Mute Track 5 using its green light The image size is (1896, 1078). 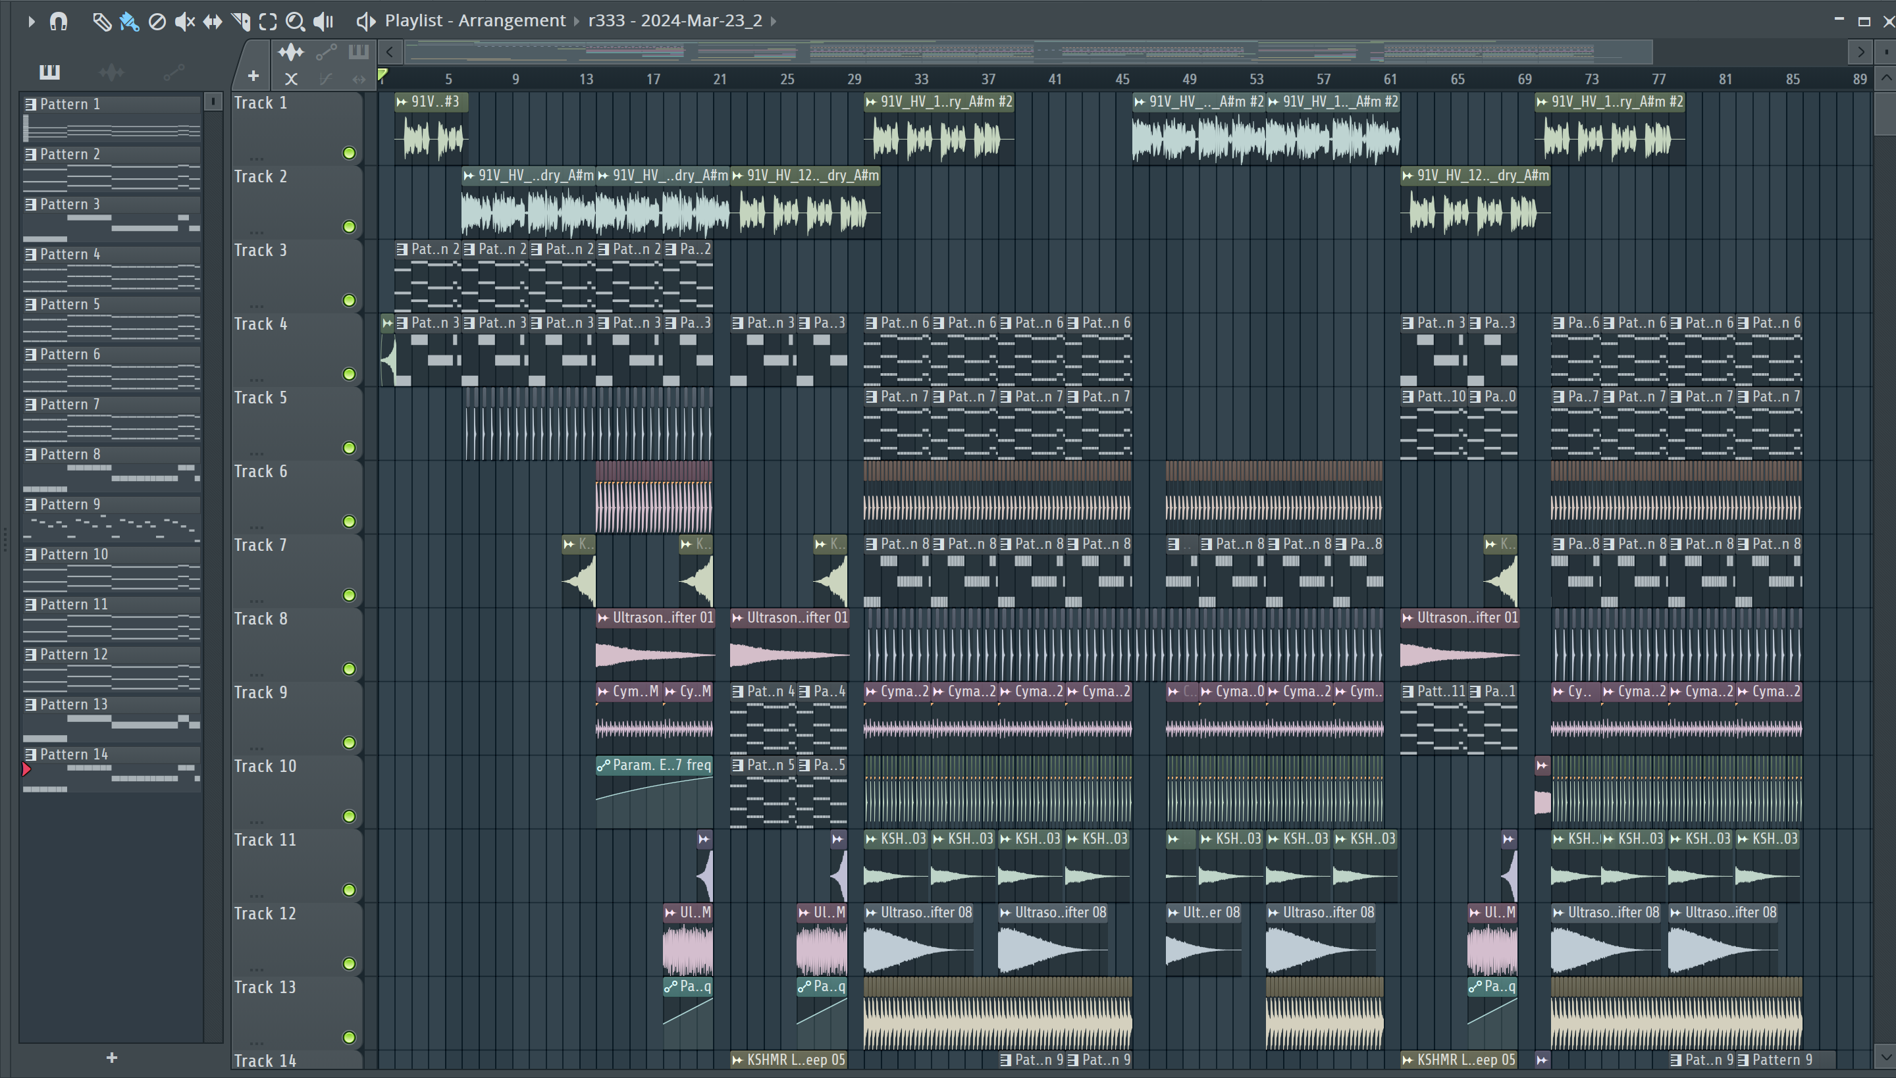click(349, 448)
